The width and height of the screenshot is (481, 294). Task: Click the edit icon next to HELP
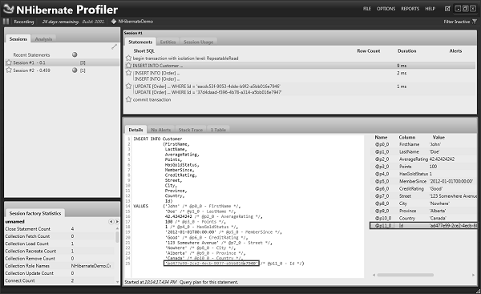pos(447,9)
